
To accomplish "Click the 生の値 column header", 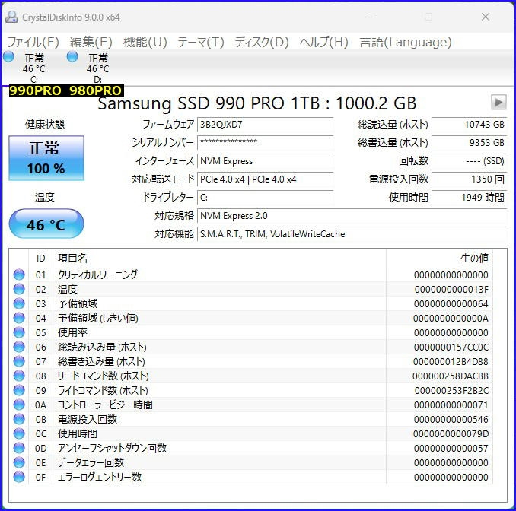I will coord(439,258).
